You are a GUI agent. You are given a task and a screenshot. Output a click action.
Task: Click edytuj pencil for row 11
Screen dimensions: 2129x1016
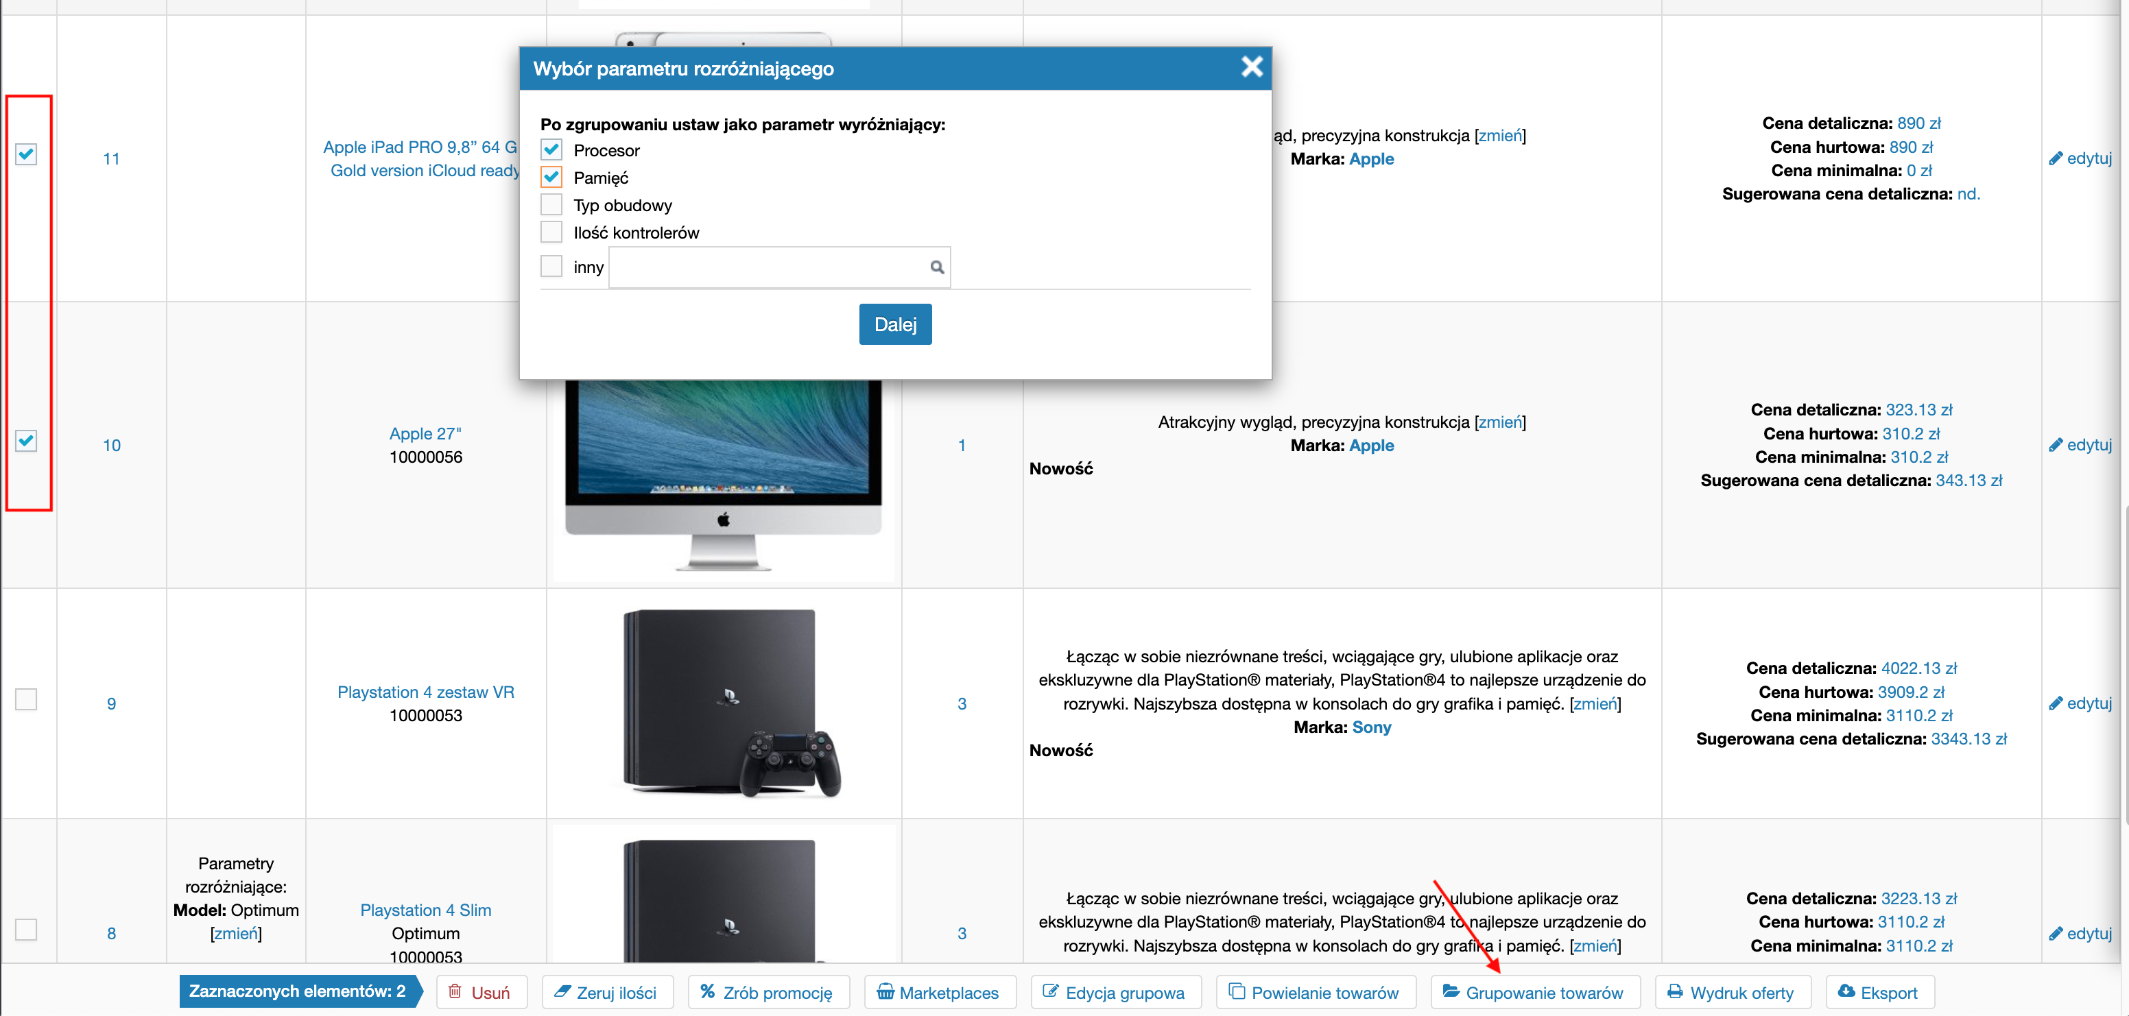[x=2080, y=158]
